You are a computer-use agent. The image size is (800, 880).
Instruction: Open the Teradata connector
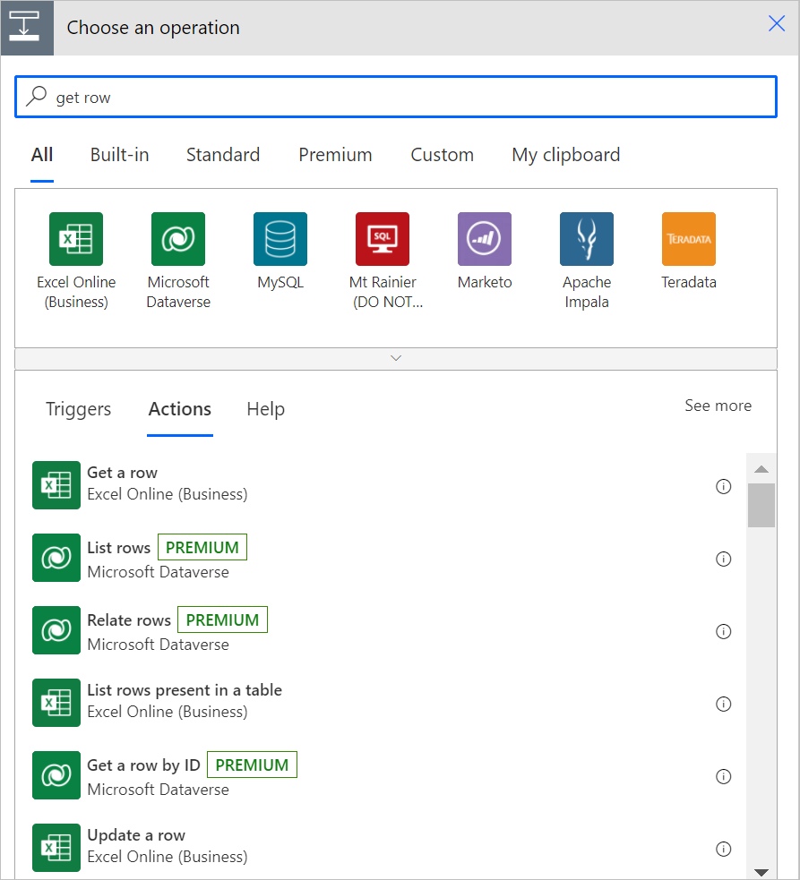[688, 239]
